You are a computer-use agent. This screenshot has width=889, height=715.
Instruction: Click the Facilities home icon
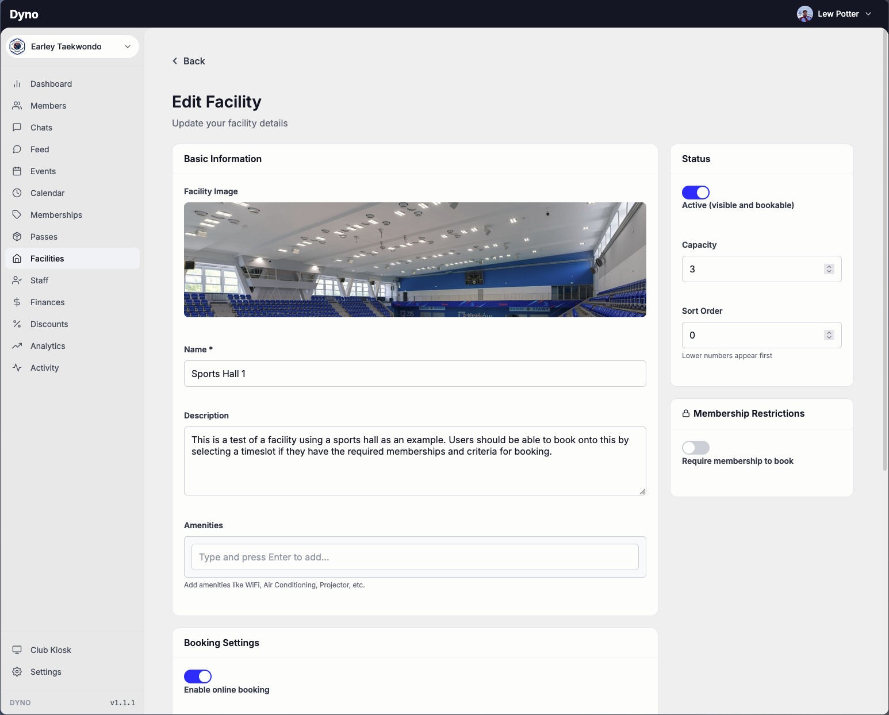coord(17,259)
